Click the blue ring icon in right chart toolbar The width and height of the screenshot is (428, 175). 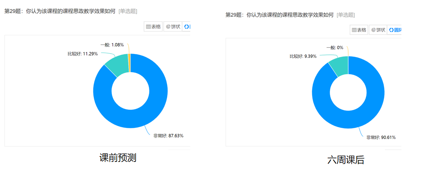(391, 30)
